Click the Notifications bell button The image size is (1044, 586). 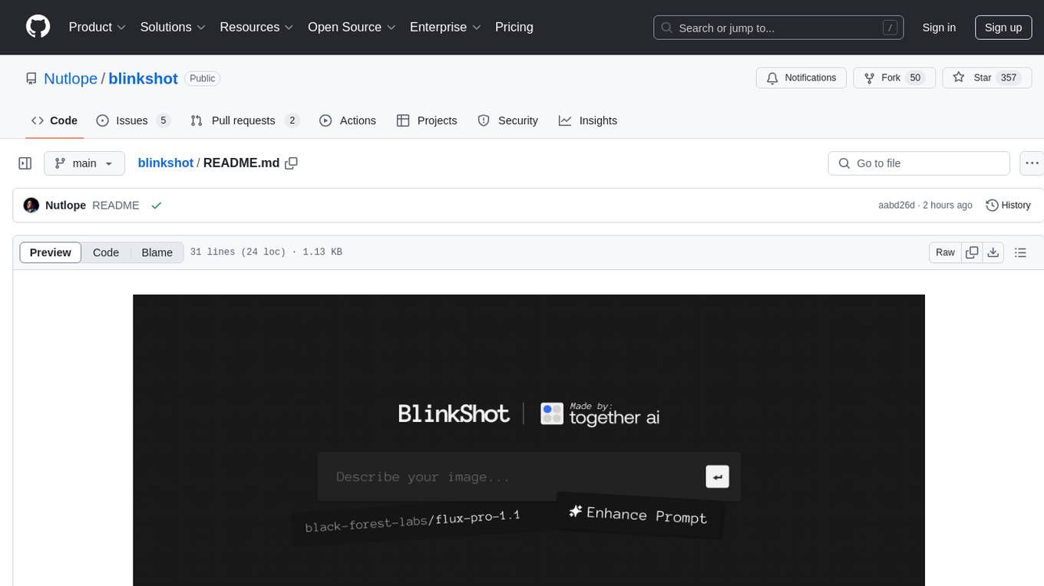click(x=801, y=78)
